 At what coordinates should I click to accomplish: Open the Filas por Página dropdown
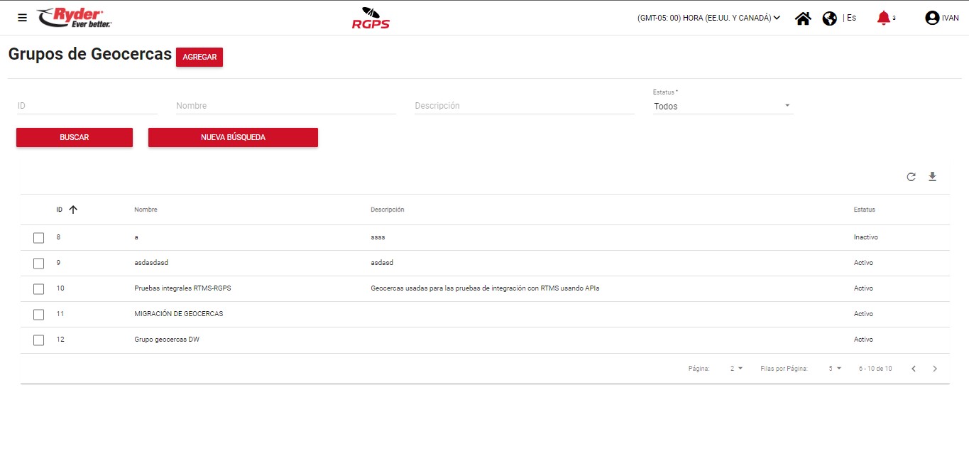click(834, 369)
